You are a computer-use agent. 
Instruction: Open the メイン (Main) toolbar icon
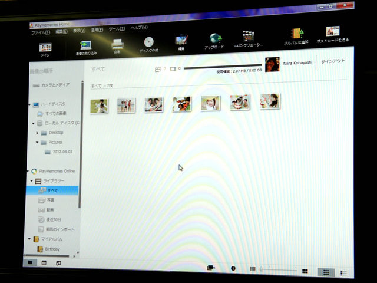pos(45,50)
